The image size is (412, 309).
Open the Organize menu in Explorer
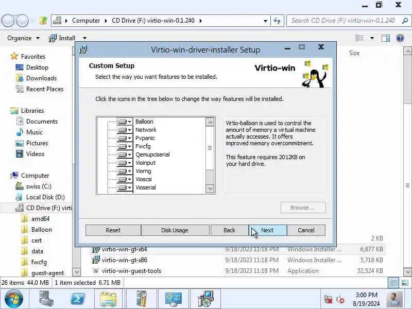[x=23, y=38]
